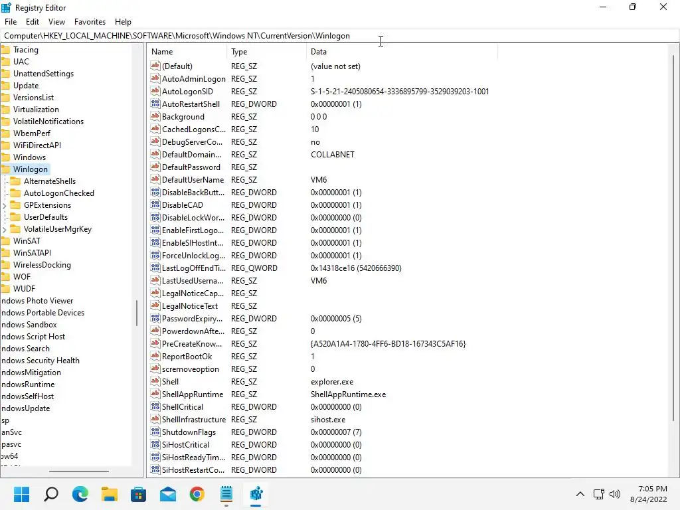Open the File menu
The image size is (680, 510).
(x=11, y=22)
